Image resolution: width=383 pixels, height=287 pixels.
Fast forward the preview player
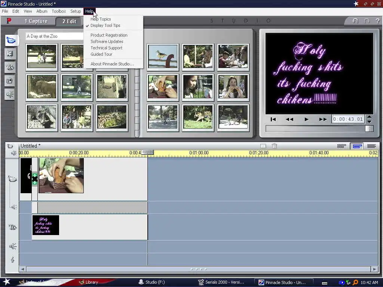[x=323, y=119]
